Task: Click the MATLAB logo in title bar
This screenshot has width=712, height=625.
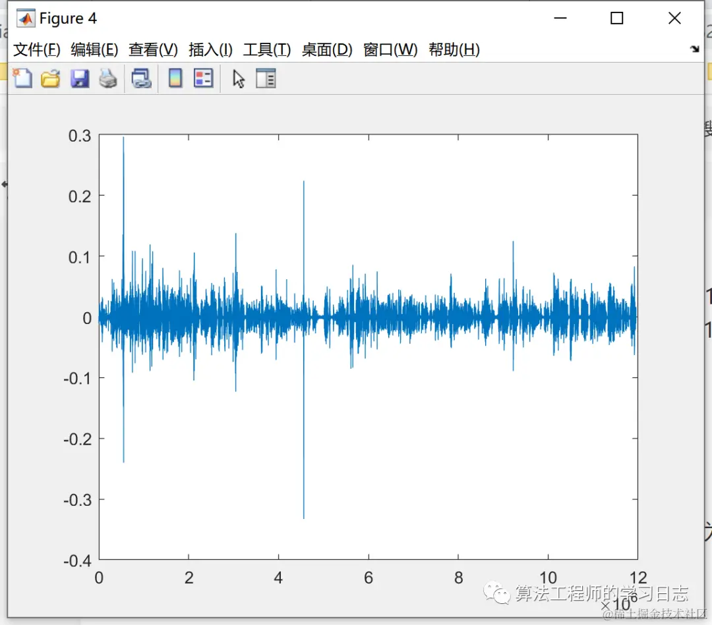Action: click(x=26, y=18)
